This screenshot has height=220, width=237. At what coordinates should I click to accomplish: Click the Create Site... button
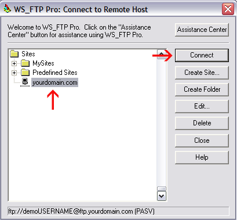[202, 73]
